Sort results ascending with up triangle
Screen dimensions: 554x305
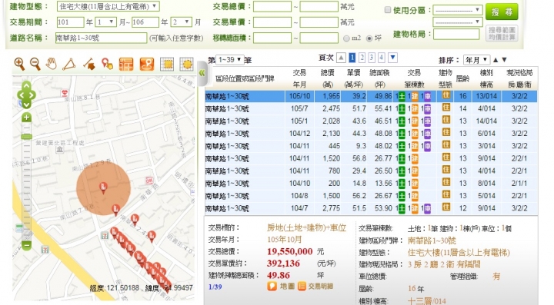pyautogui.click(x=496, y=60)
